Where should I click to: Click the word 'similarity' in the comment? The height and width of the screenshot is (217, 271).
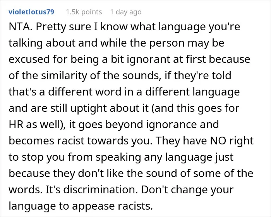[x=64, y=76]
